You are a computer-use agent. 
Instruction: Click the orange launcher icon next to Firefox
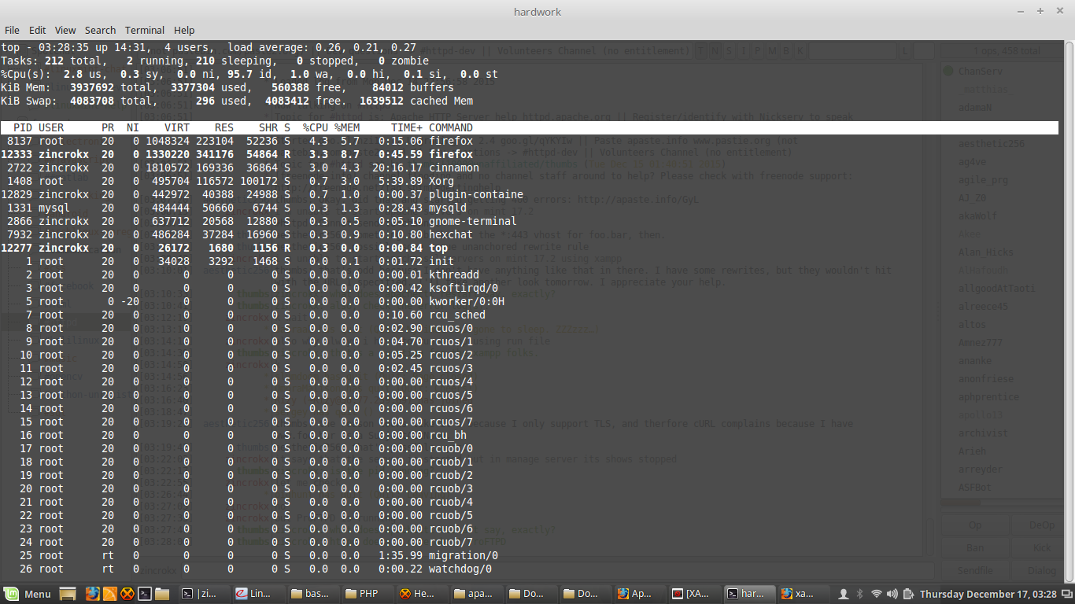tap(110, 594)
